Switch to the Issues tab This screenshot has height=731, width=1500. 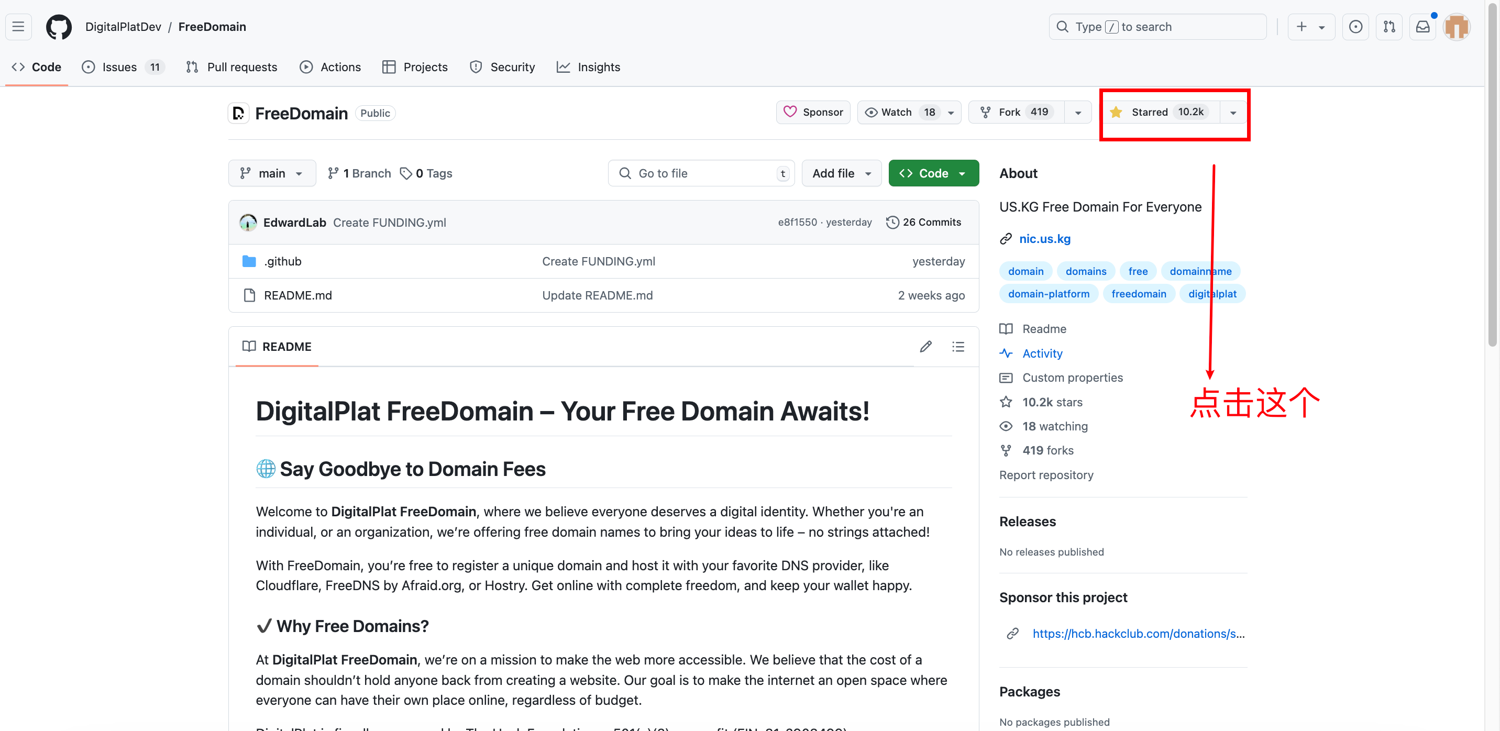[123, 67]
